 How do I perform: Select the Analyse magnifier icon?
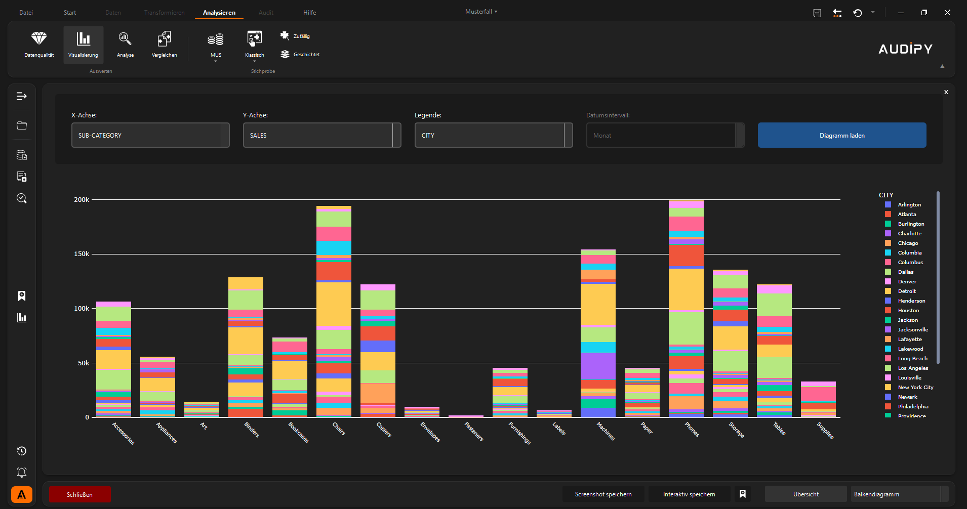point(125,45)
